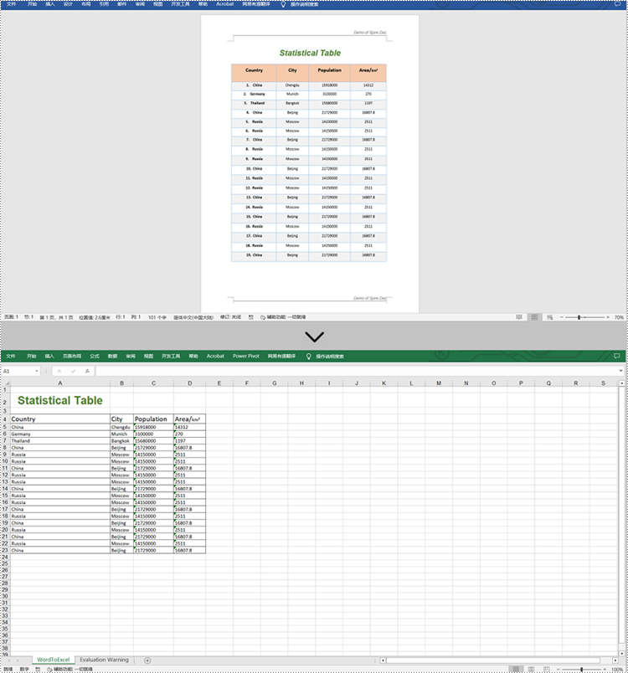Click Excel's page break preview icon
This screenshot has width=628, height=673.
pyautogui.click(x=547, y=669)
